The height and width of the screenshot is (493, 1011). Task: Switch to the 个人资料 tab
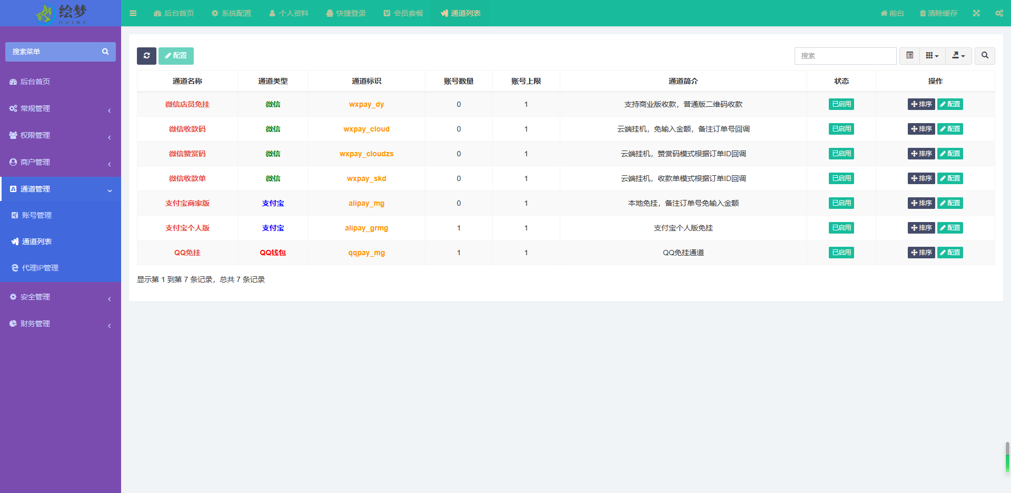[x=289, y=13]
